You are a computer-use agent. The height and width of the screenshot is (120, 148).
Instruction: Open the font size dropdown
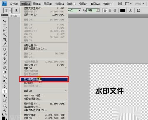pos(79,10)
